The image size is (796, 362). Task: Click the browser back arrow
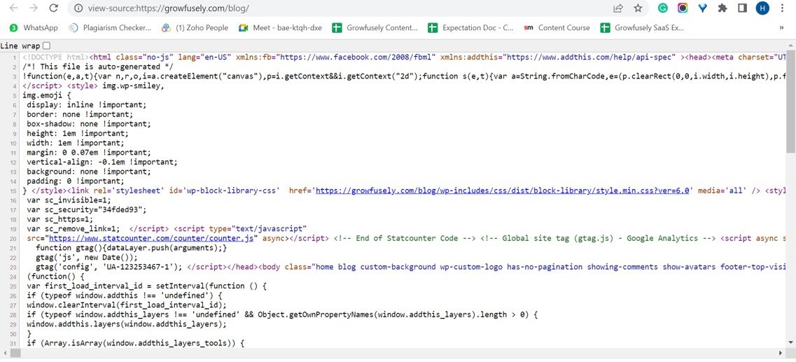tap(13, 8)
